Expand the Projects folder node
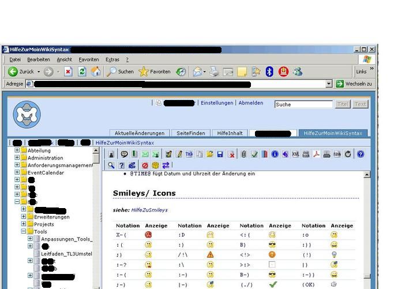Viewport: 394px width, 289px height. (24, 224)
